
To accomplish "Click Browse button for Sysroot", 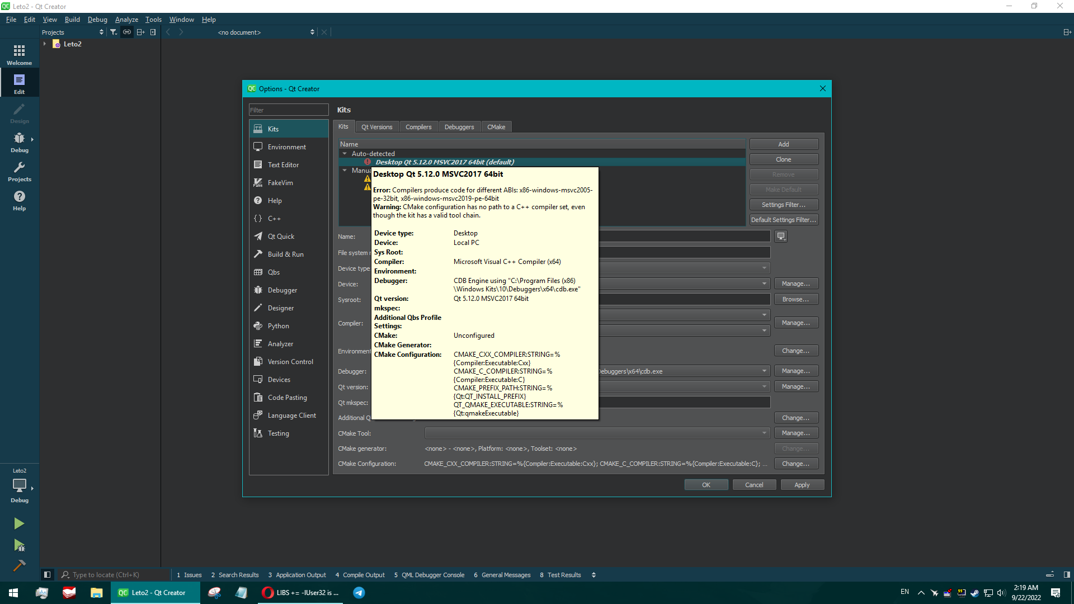I will click(796, 300).
